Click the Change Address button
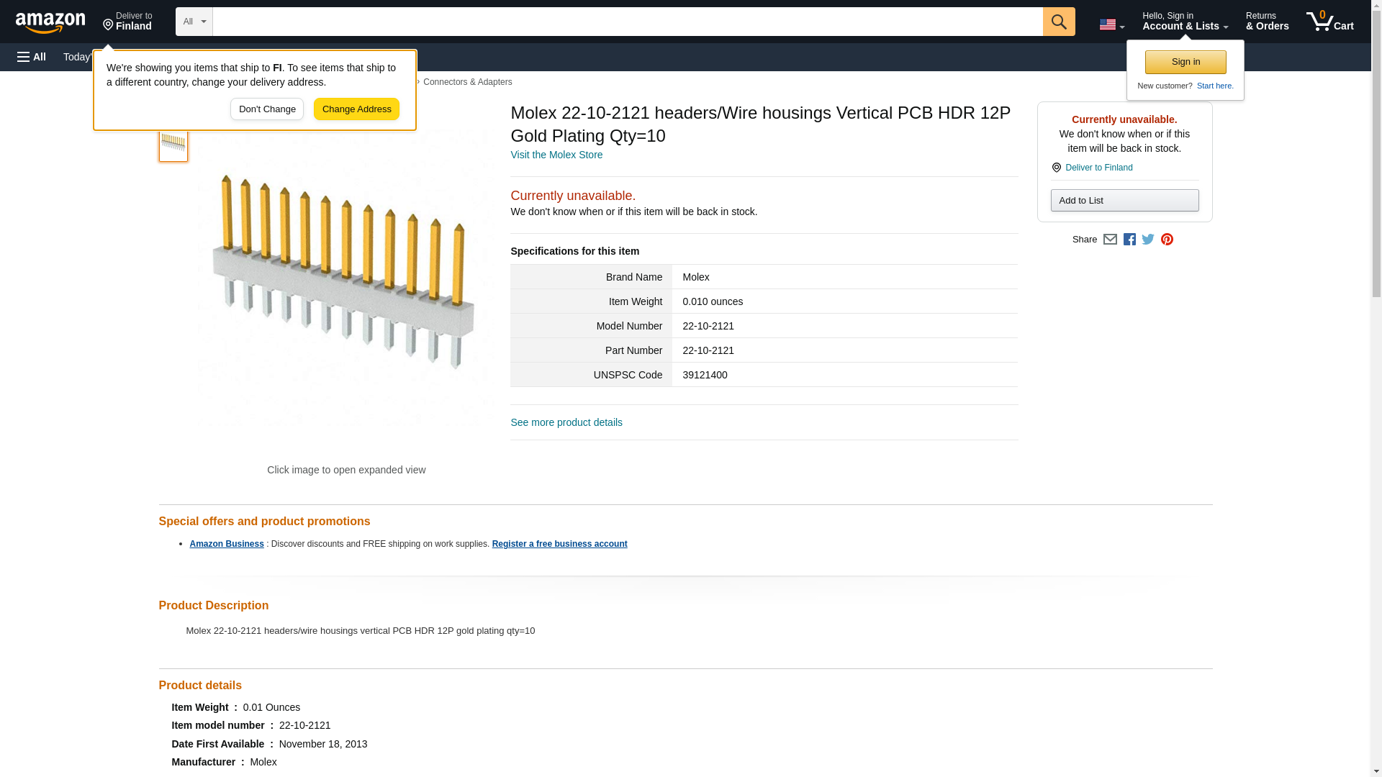This screenshot has width=1382, height=777. click(356, 109)
